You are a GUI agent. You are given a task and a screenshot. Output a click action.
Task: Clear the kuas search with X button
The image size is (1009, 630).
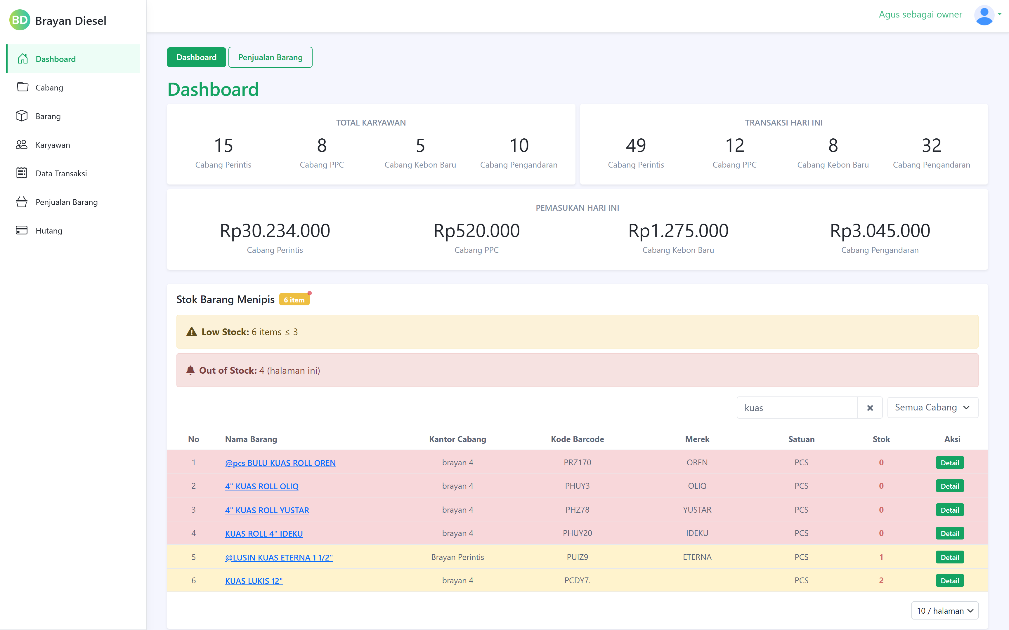pyautogui.click(x=870, y=408)
